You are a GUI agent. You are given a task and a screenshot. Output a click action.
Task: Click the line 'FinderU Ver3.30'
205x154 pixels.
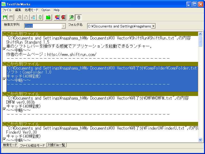click(22, 132)
